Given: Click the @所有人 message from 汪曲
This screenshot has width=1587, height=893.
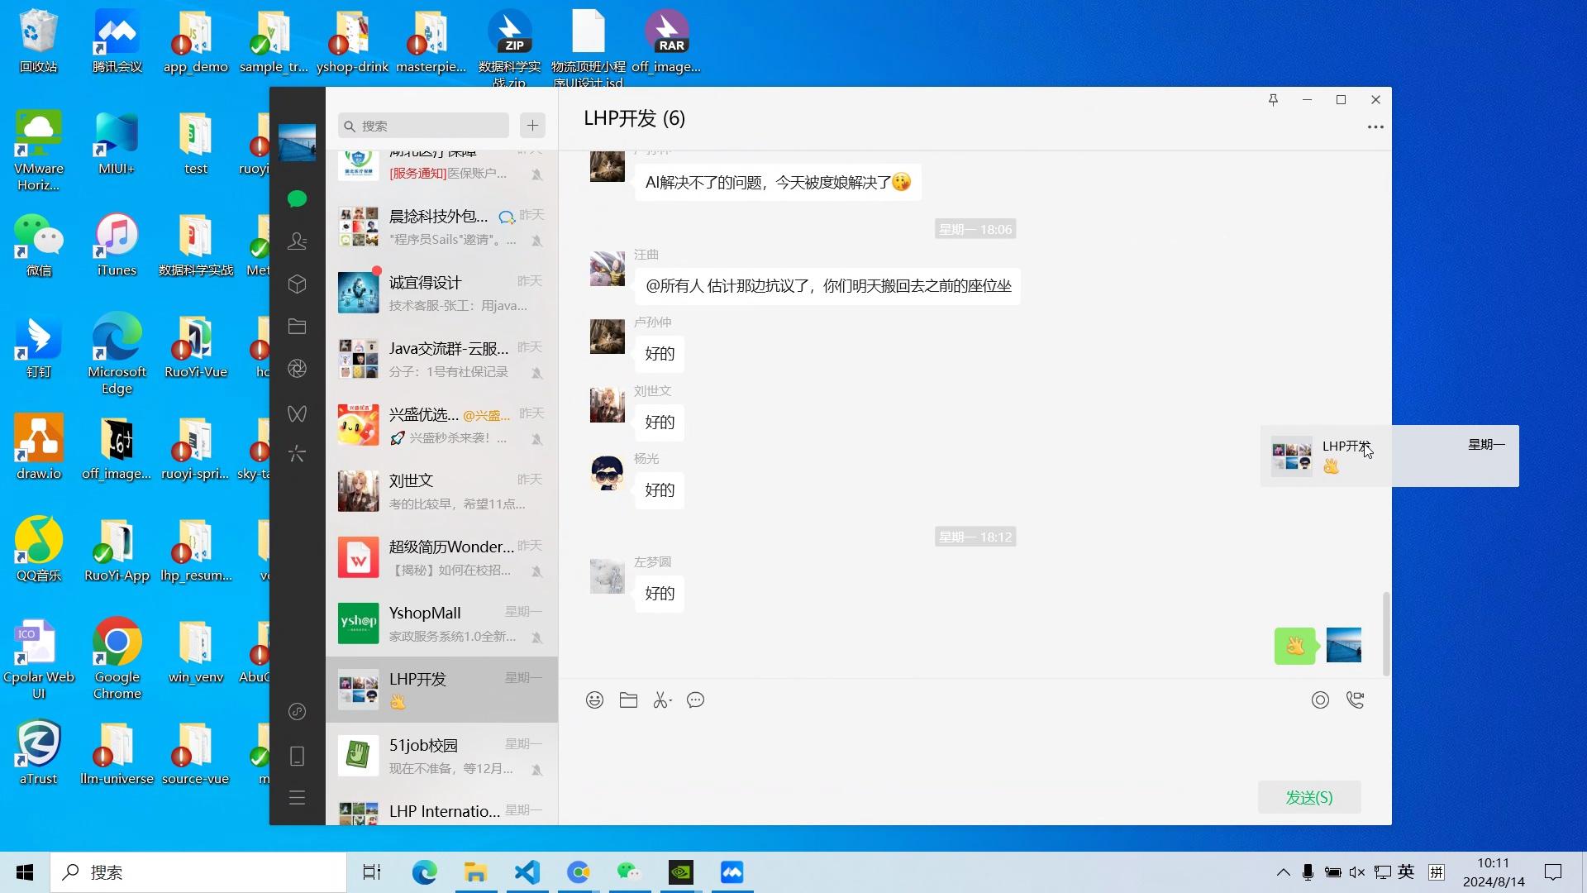Looking at the screenshot, I should coord(827,286).
